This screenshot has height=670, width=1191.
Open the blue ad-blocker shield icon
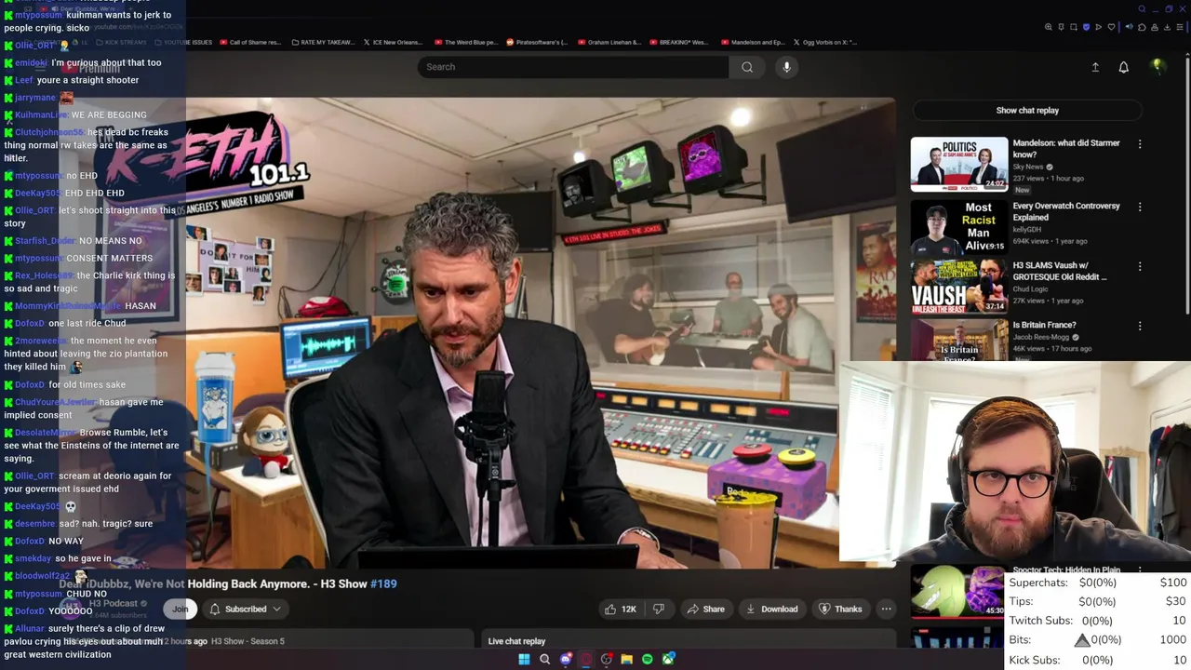pos(1086,27)
